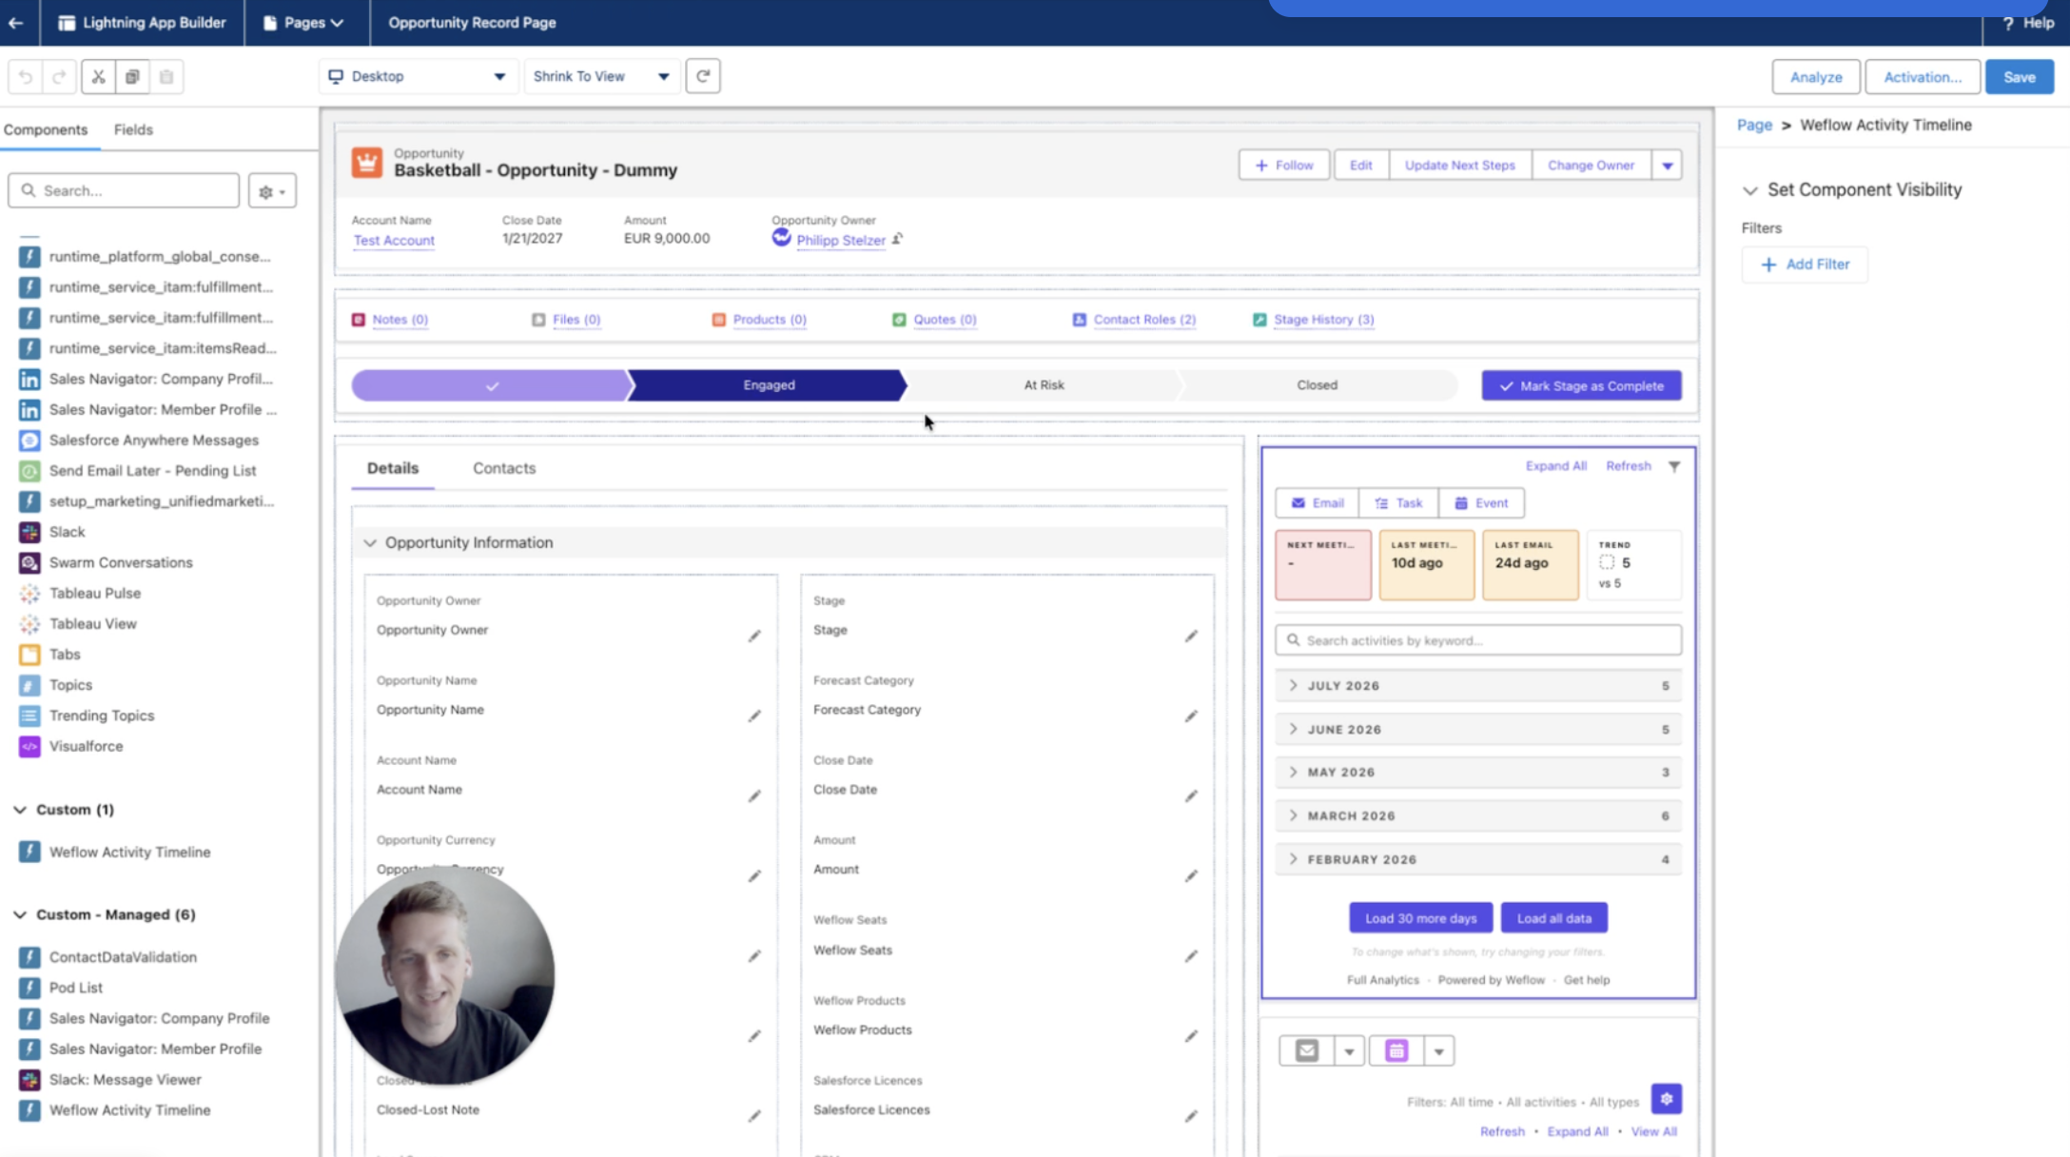Click the Search activities by keyword field

(x=1478, y=640)
